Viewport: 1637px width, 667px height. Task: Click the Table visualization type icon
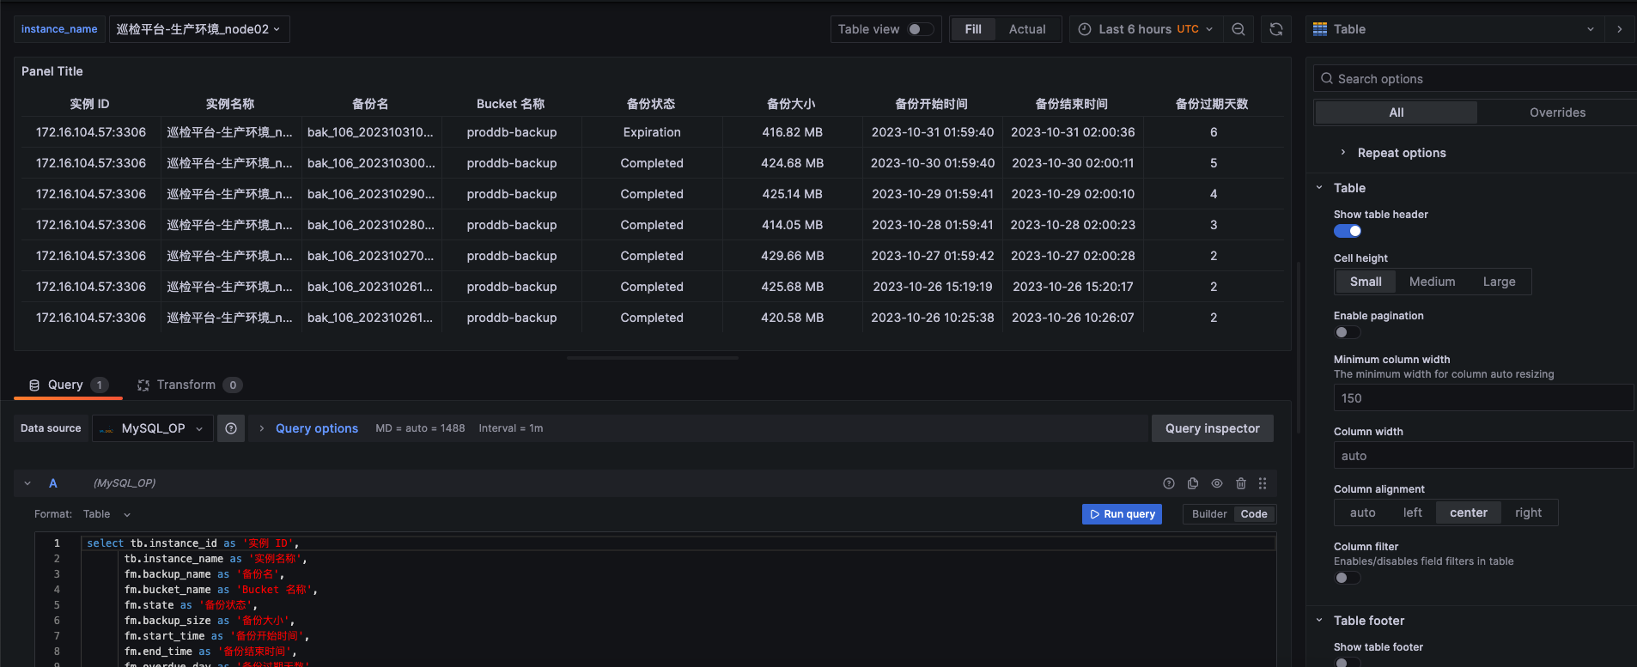pos(1320,29)
